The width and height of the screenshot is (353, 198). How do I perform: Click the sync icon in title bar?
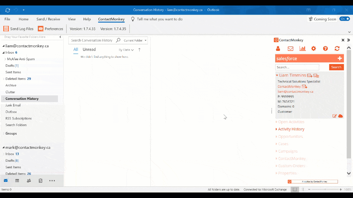click(x=8, y=10)
